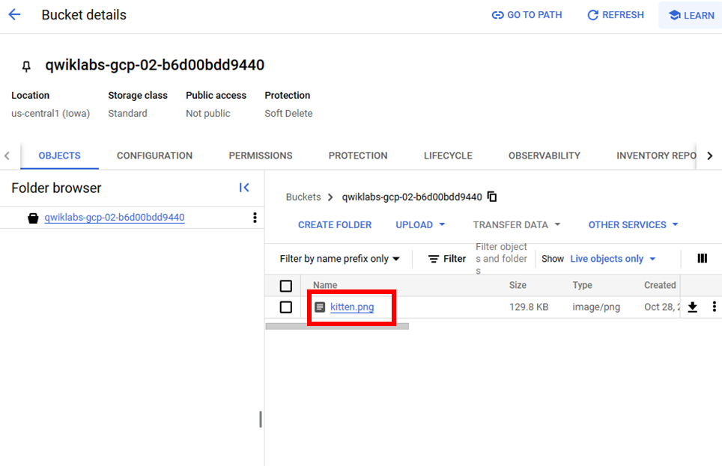Click the file icon next to kitten.png
Viewport: 722px width, 466px height.
pyautogui.click(x=320, y=307)
